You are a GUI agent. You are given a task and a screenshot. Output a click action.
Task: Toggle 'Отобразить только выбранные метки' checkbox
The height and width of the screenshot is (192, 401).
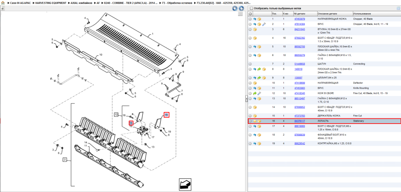251,8
